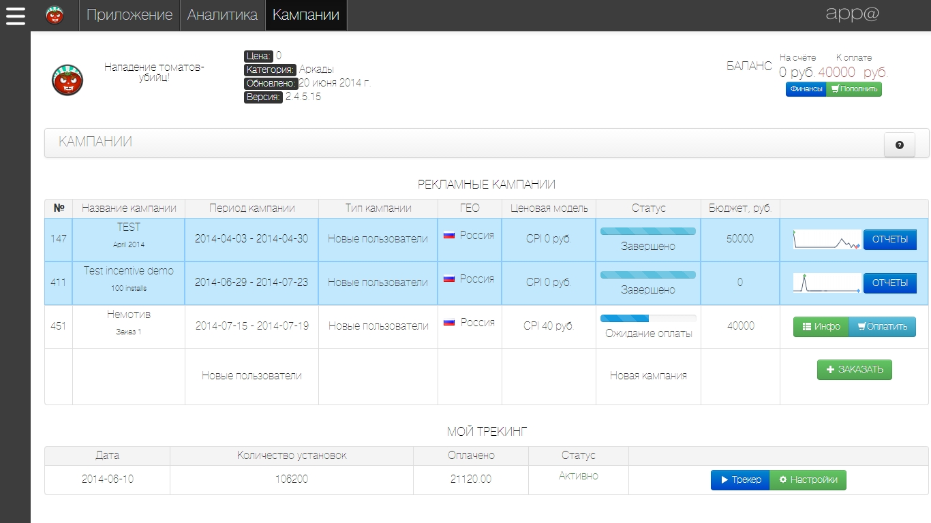Click the large tomato app icon
Viewport: 931px width, 523px height.
pos(67,80)
